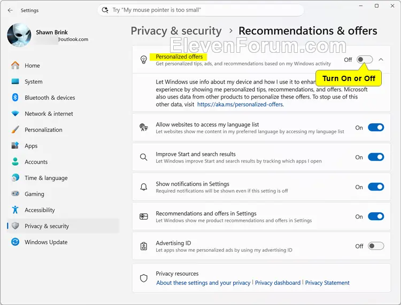Click the Gaming controller icon

coord(15,194)
